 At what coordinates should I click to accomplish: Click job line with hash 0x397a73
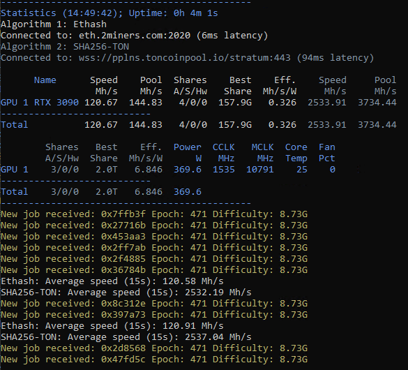[x=154, y=315]
